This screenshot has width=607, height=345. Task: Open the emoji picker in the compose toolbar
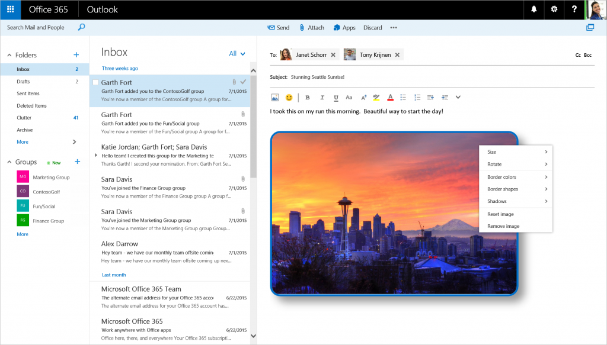(289, 97)
